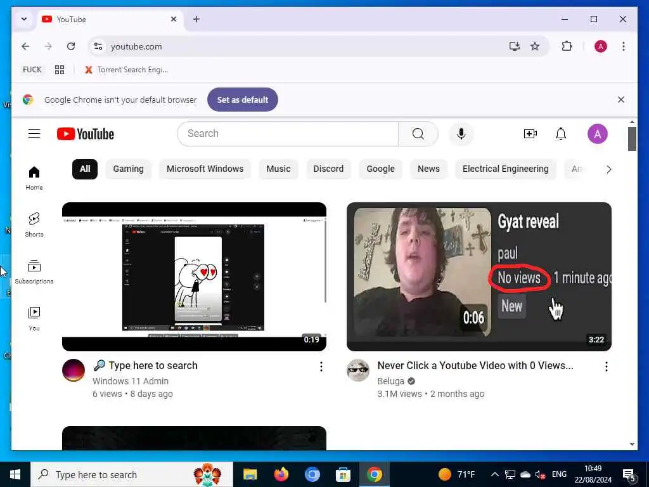Click the Windows taskbar search box
The image size is (649, 487).
[132, 474]
